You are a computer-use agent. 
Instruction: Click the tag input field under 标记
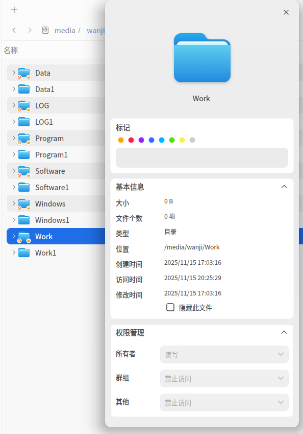pos(202,158)
